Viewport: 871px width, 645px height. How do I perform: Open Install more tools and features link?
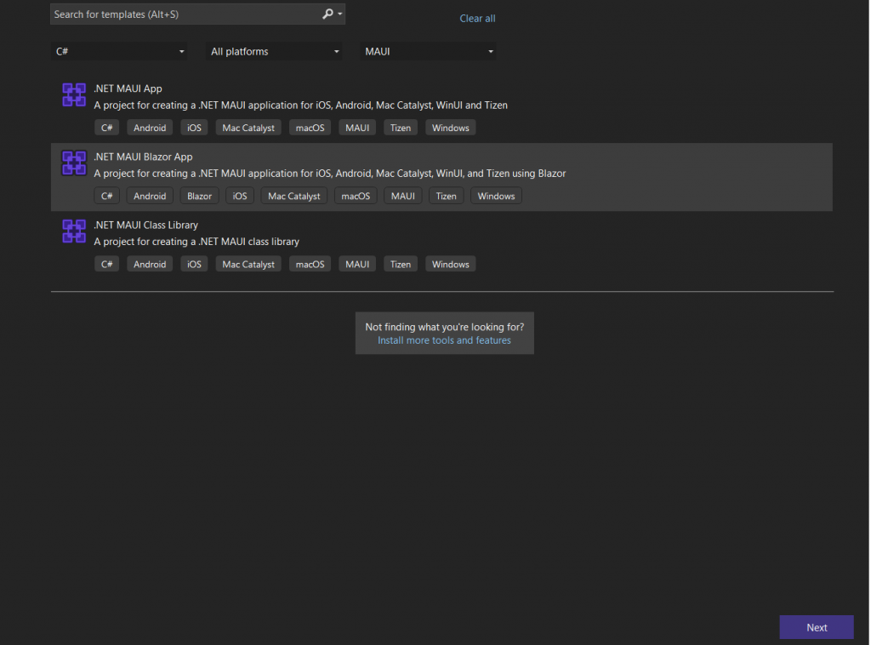[x=444, y=340]
